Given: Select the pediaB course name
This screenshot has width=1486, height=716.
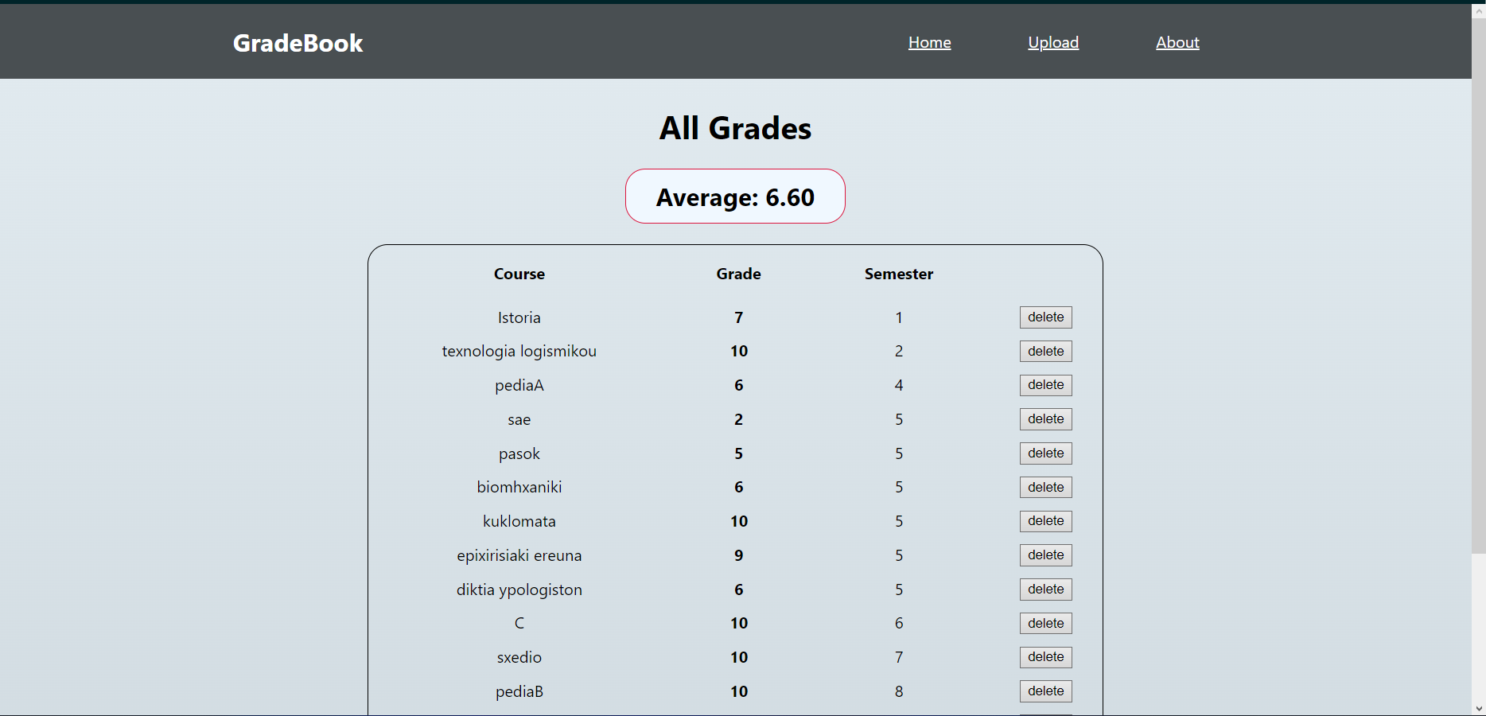Looking at the screenshot, I should click(519, 691).
